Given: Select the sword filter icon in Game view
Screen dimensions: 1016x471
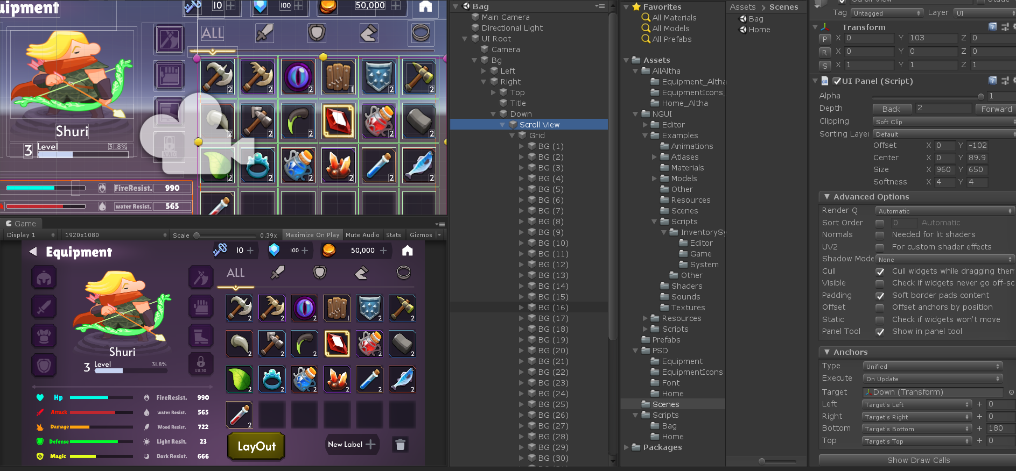Looking at the screenshot, I should [x=278, y=273].
